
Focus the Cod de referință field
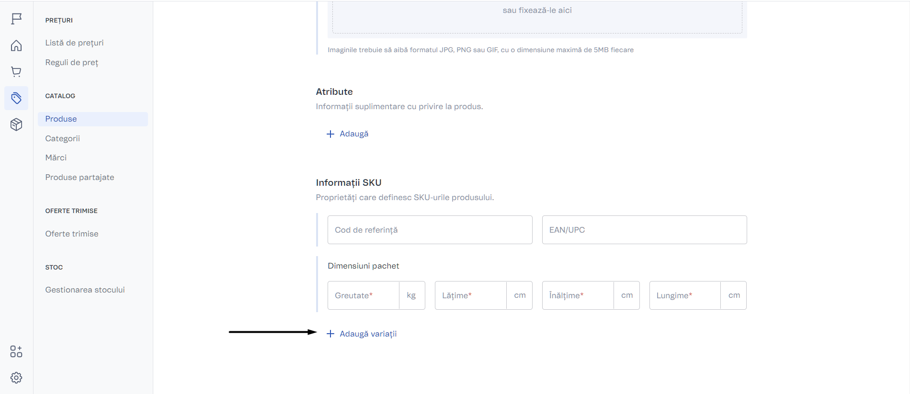(430, 230)
